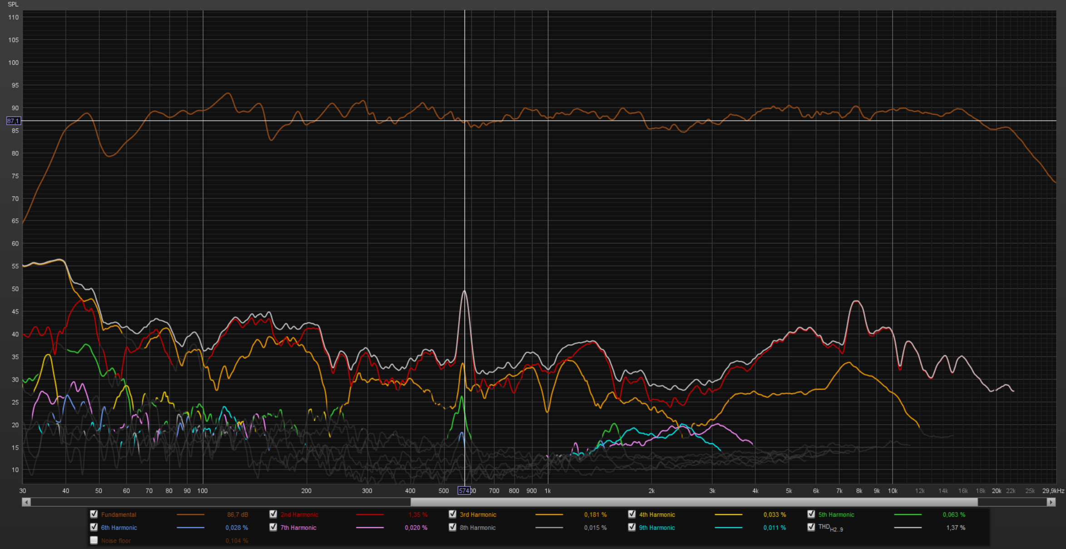
Task: Click the 0,181 % third harmonic value
Action: 595,515
